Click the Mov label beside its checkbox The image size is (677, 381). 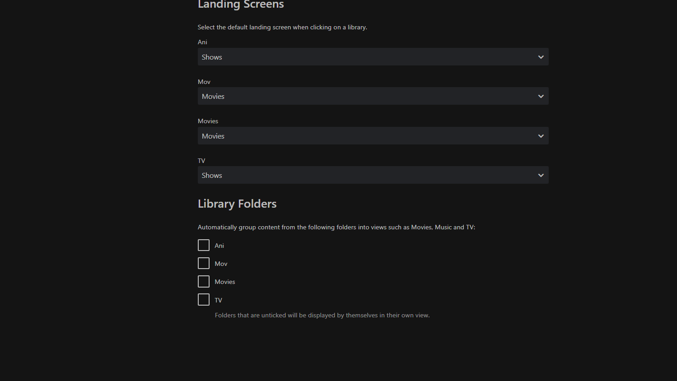[x=221, y=264]
